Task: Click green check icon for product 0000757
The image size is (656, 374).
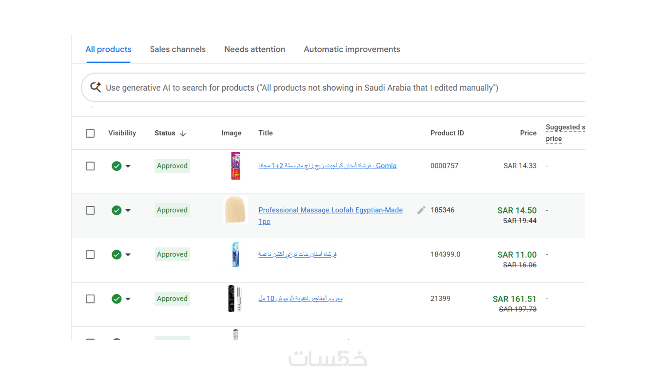Action: [117, 166]
